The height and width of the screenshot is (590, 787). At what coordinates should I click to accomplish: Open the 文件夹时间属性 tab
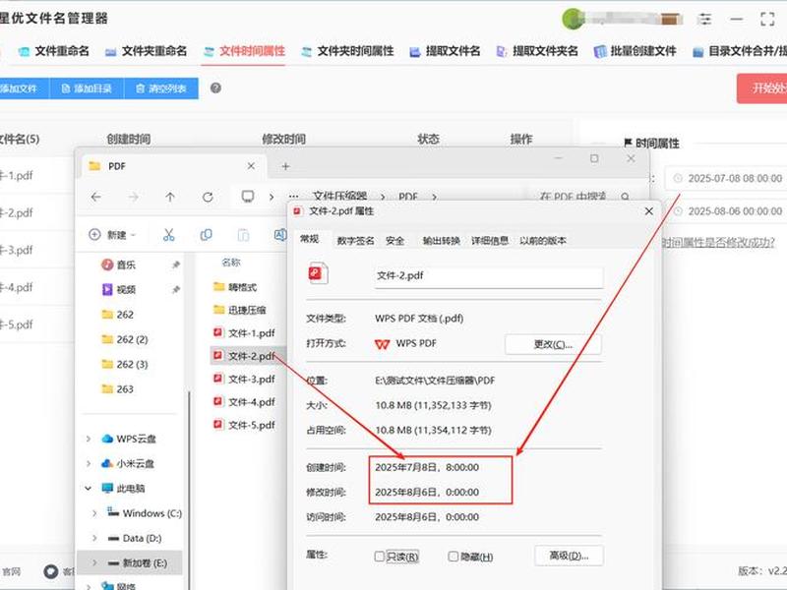[x=347, y=51]
